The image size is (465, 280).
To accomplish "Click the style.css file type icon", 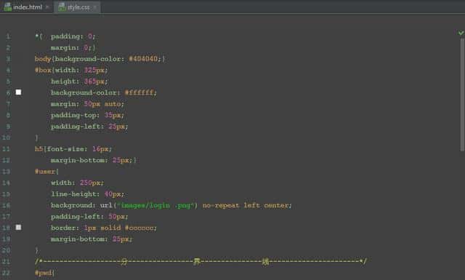I will [62, 7].
